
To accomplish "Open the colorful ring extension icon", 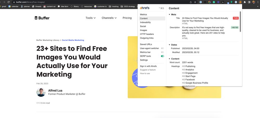I will coord(209,2).
